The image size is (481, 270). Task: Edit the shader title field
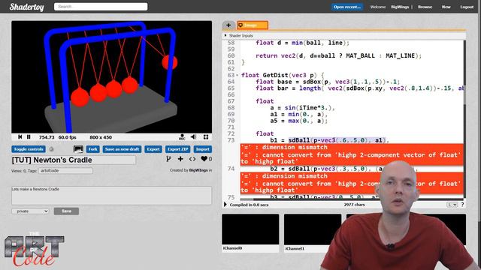pos(74,160)
